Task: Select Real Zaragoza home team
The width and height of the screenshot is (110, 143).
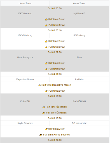Action: pos(25,58)
